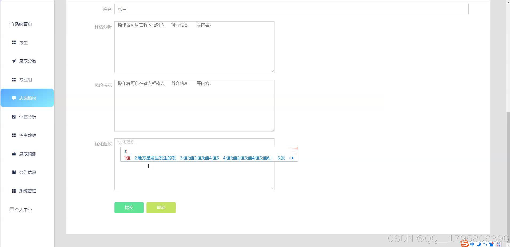Viewport: 510px width, 247px height.
Task: Choose IME candidate 1.值
Action: [x=127, y=158]
